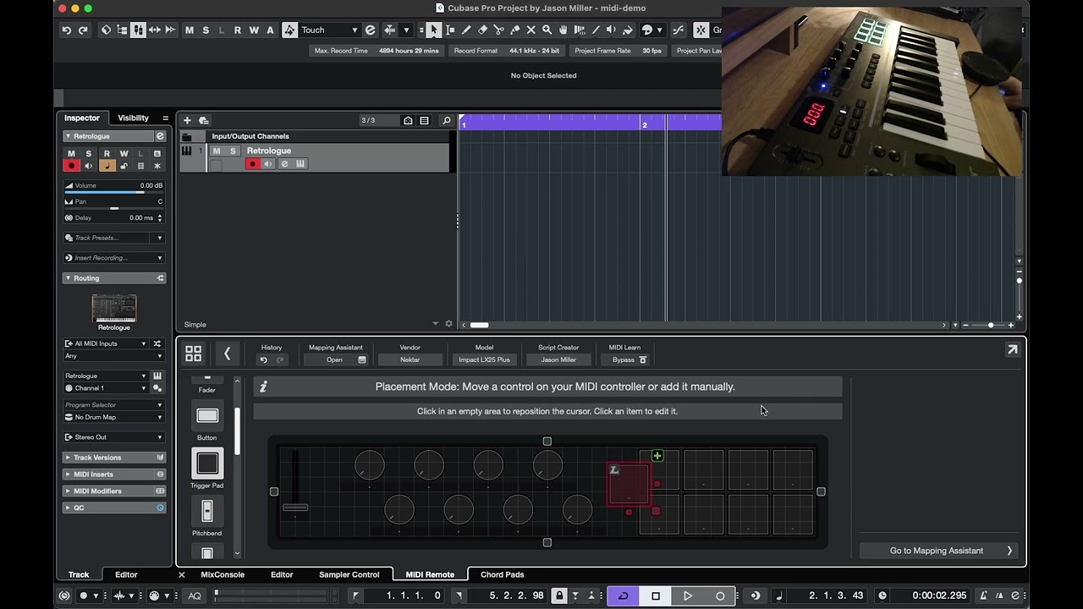Screen dimensions: 1083x609
Task: Toggle MIDI Learn Bypass button
Action: (x=629, y=359)
